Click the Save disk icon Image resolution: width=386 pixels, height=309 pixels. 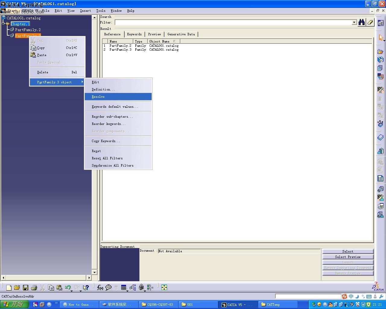[x=26, y=288]
